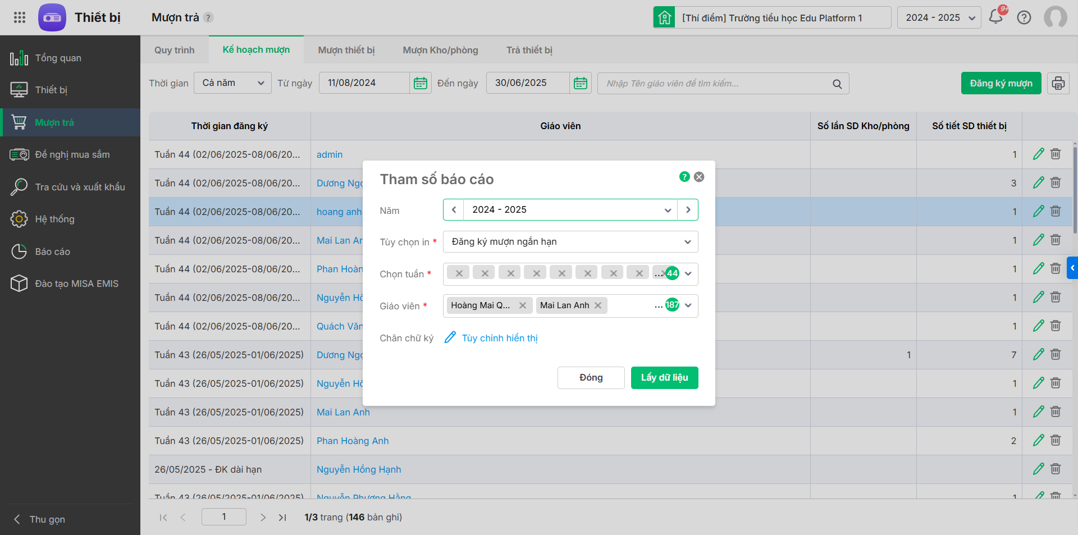Click the Từ ngày date field

(x=365, y=83)
